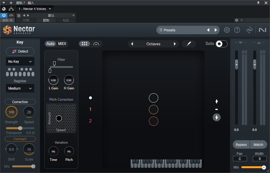This screenshot has width=270, height=173.
Task: Click the preset file document icon
Action: (19, 16)
